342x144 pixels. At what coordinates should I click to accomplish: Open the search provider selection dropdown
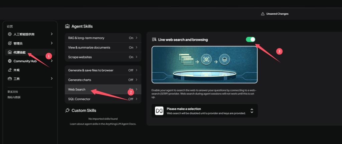coord(252,111)
